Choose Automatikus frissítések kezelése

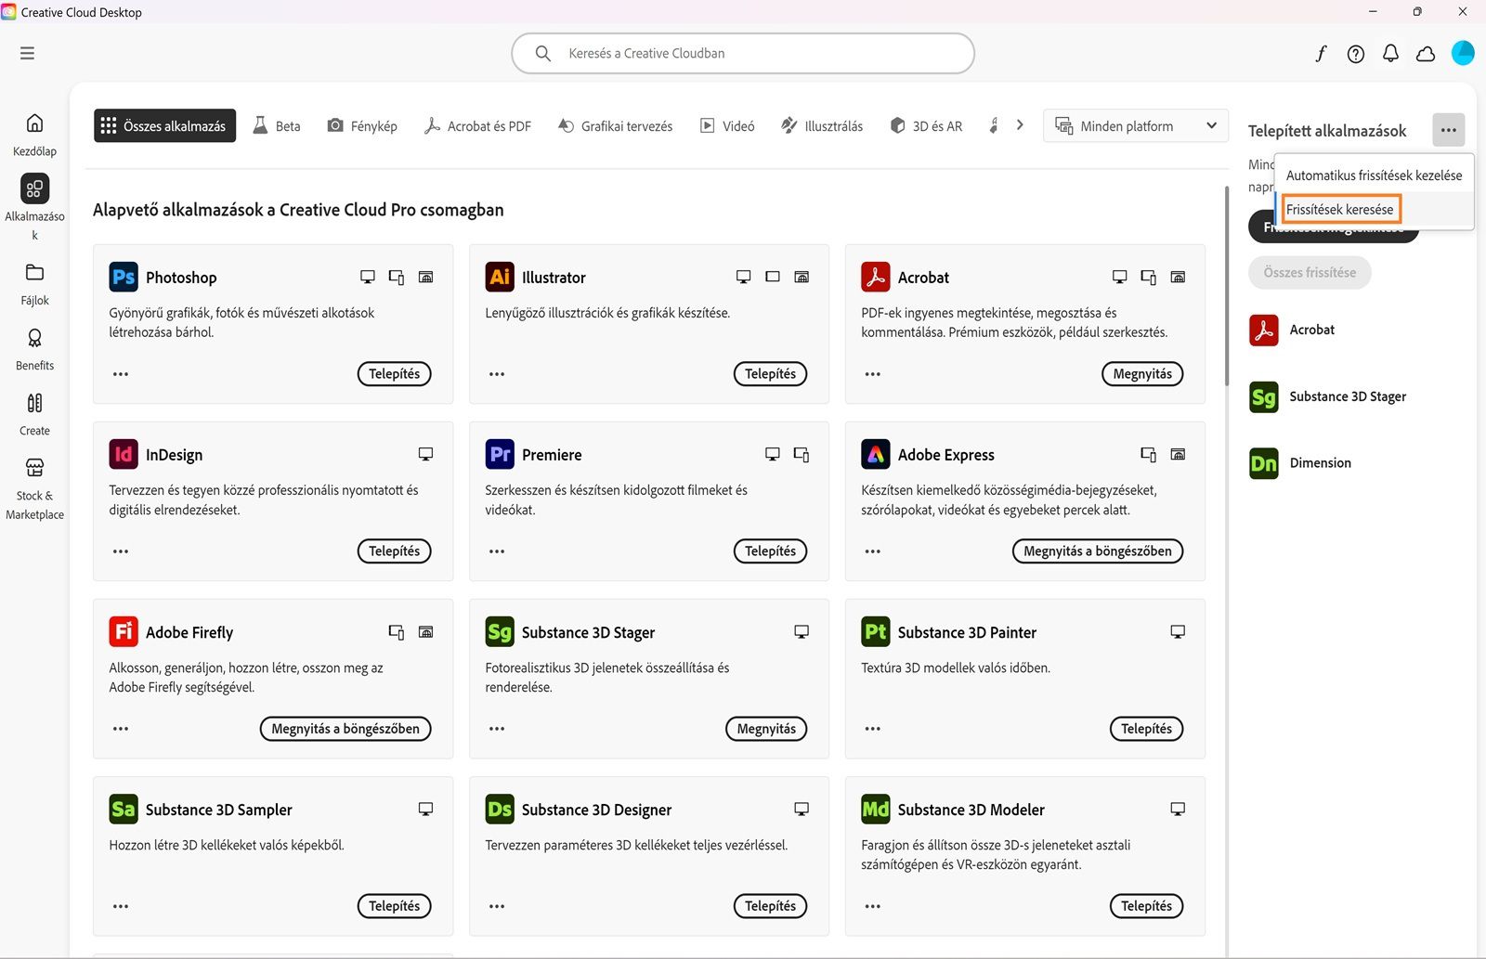tap(1374, 175)
